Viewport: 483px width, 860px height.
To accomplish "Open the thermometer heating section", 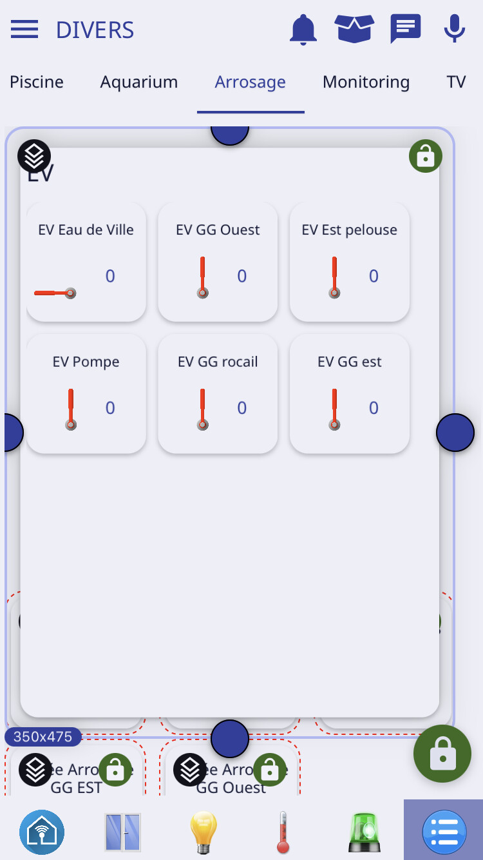I will coord(283,832).
